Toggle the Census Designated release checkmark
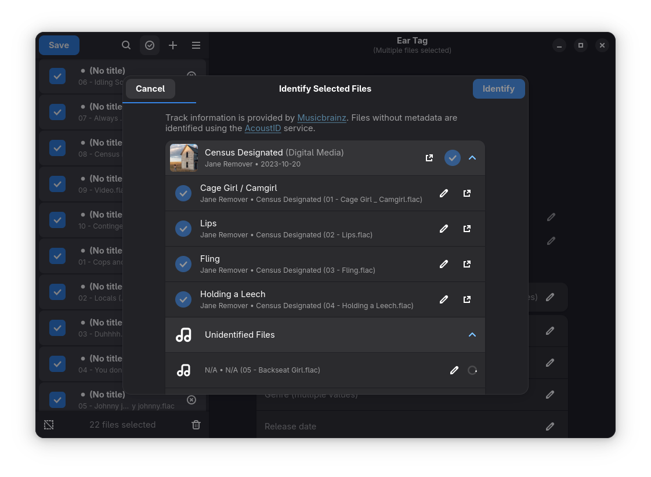The width and height of the screenshot is (651, 477). click(453, 158)
